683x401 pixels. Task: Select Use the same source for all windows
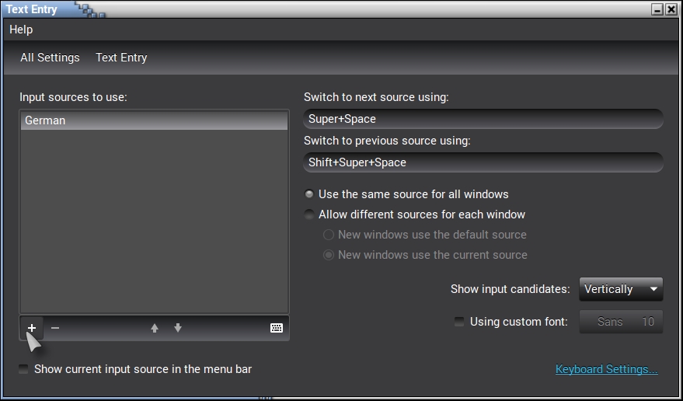point(309,194)
